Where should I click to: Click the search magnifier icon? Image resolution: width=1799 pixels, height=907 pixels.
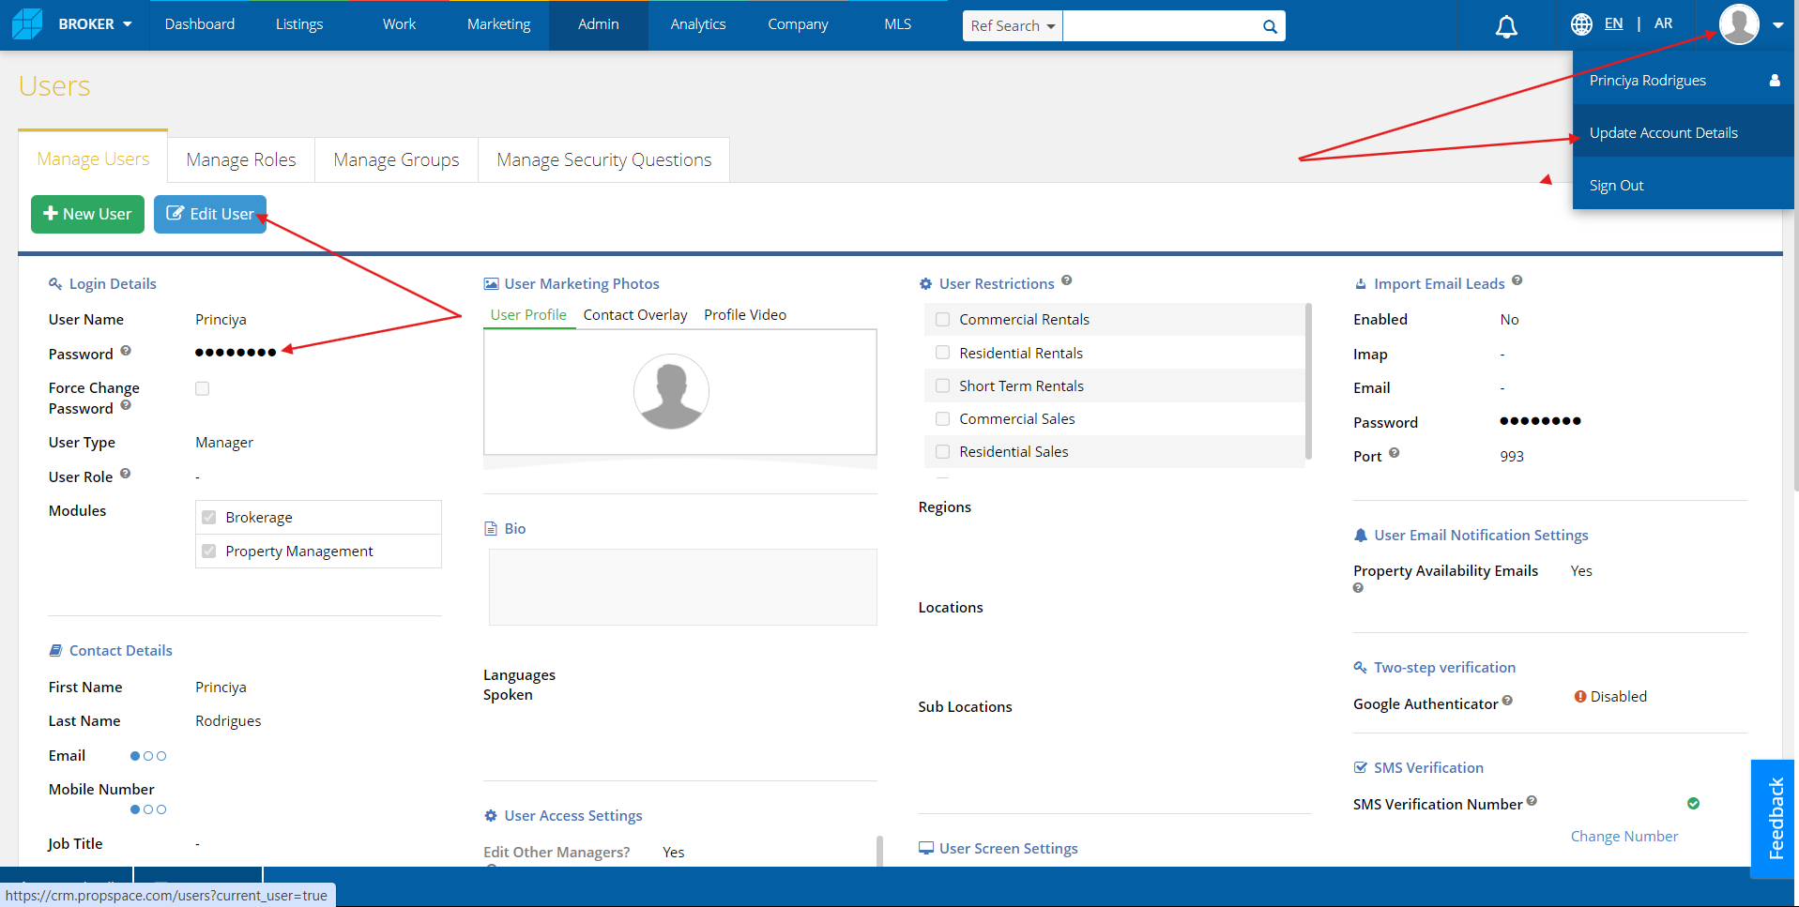(x=1270, y=26)
